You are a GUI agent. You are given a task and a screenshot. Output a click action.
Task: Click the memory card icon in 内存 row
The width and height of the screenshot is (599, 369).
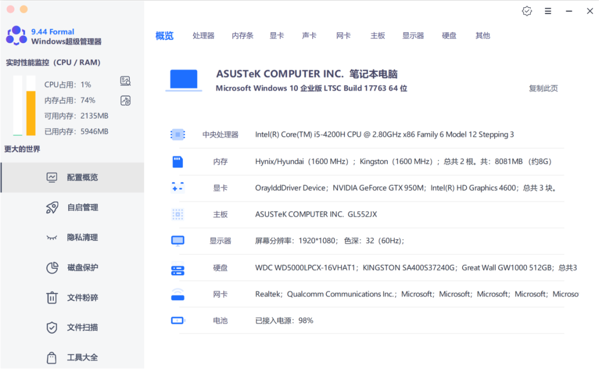pos(177,162)
